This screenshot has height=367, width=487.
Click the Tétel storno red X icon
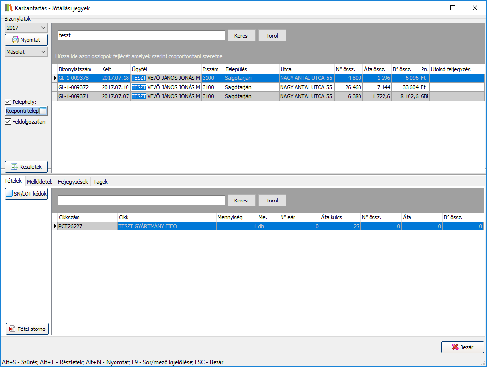point(12,329)
